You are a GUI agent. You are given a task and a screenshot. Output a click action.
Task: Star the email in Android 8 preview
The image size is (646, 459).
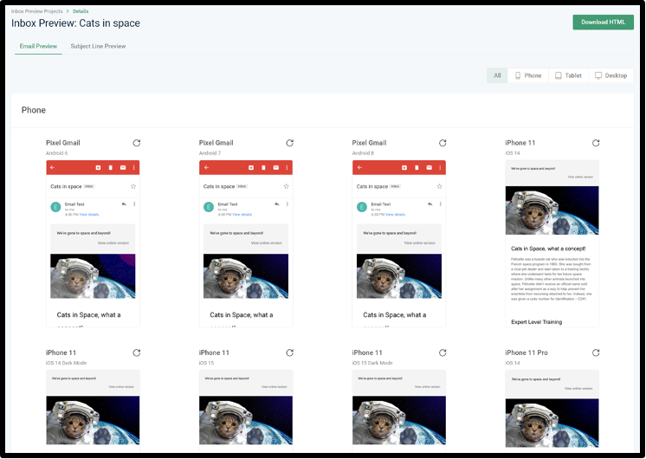click(x=440, y=186)
